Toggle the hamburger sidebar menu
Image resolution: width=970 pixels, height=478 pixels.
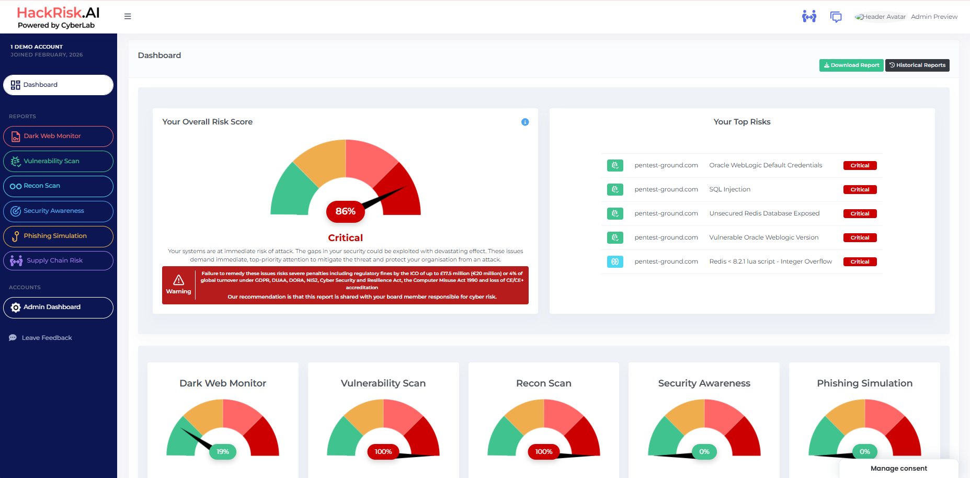[128, 16]
